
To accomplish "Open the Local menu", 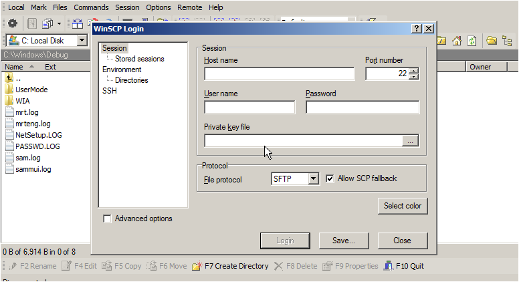I will [16, 7].
